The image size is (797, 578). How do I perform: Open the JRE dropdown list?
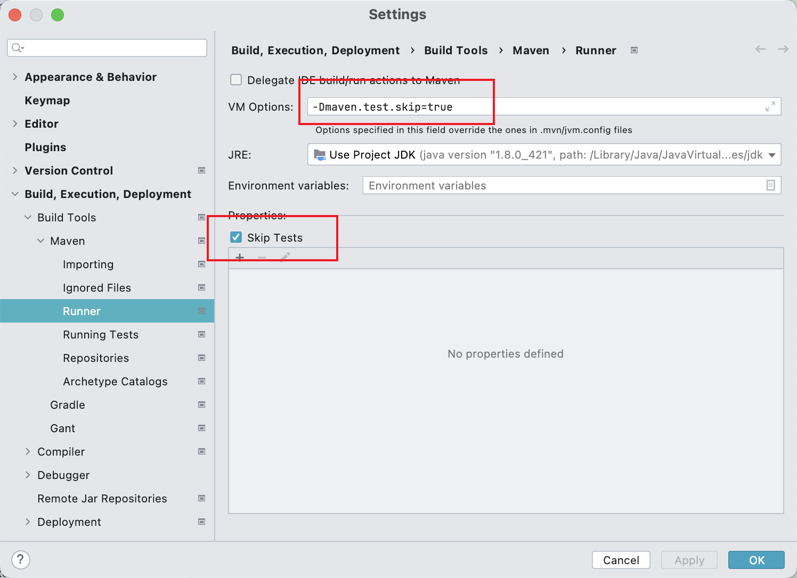[x=771, y=155]
